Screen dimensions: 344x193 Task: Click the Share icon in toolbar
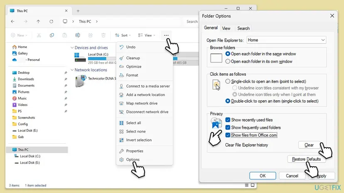91,35
